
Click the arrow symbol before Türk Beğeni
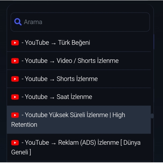pos(53,44)
